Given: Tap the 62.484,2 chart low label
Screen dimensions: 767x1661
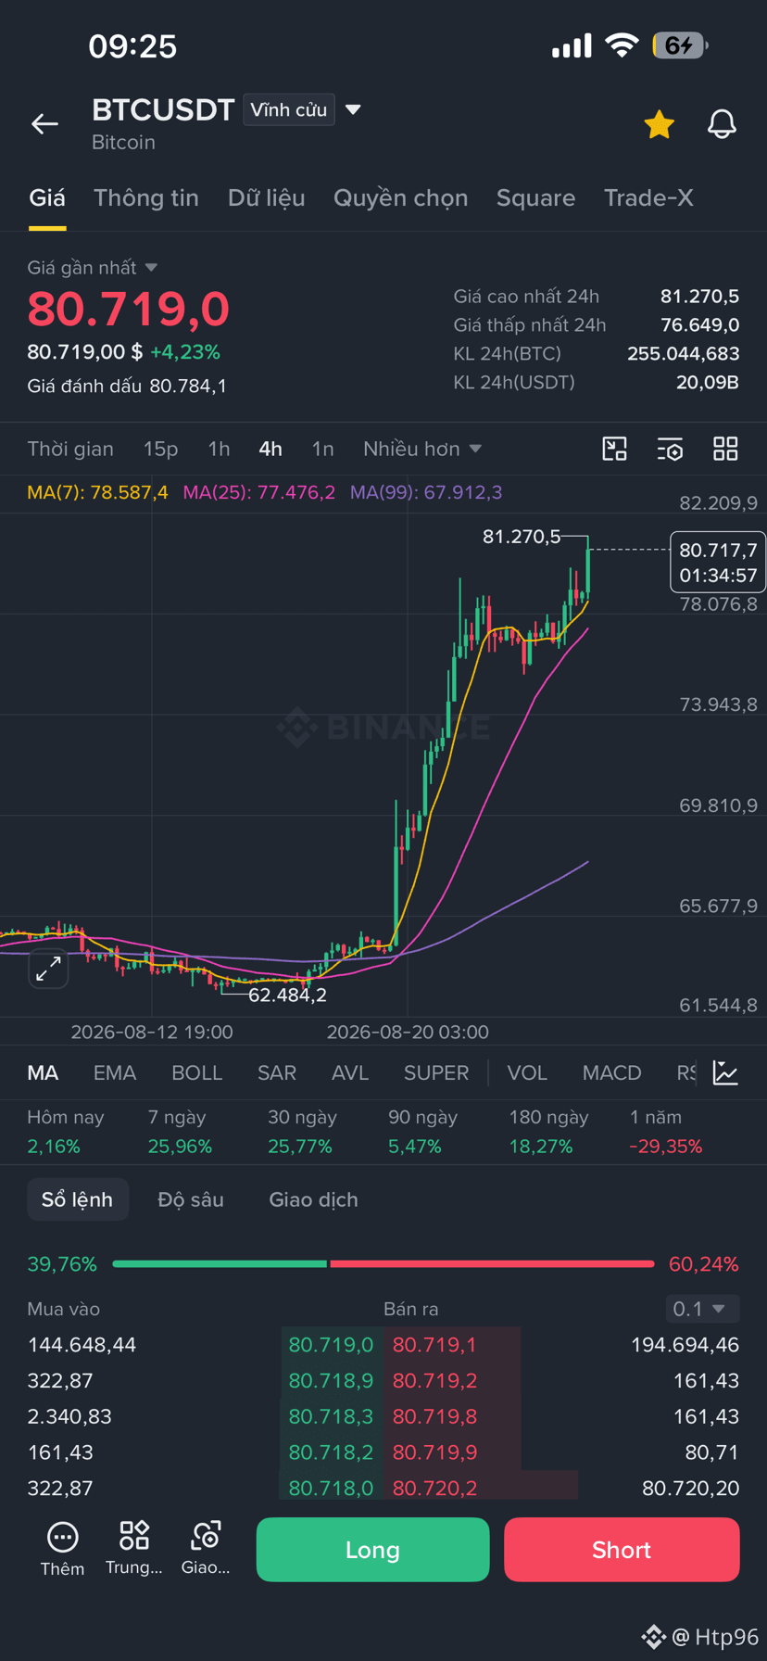Looking at the screenshot, I should point(287,995).
